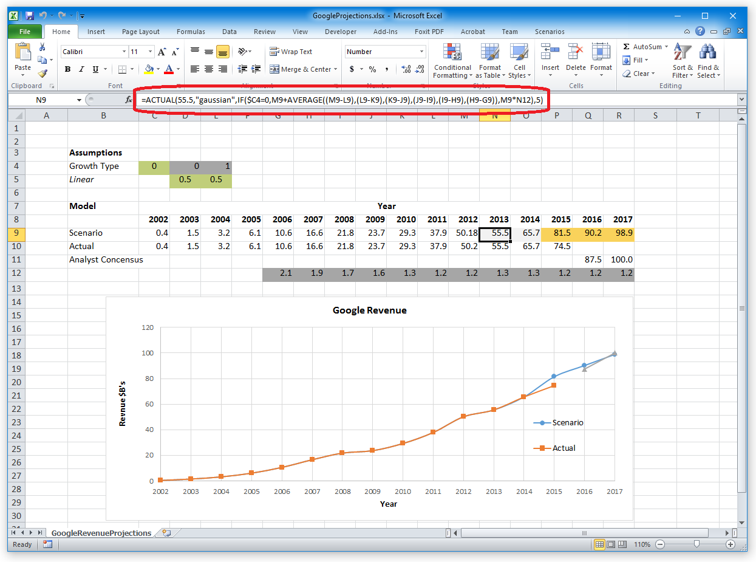
Task: Apply Percent Style format
Action: click(372, 69)
